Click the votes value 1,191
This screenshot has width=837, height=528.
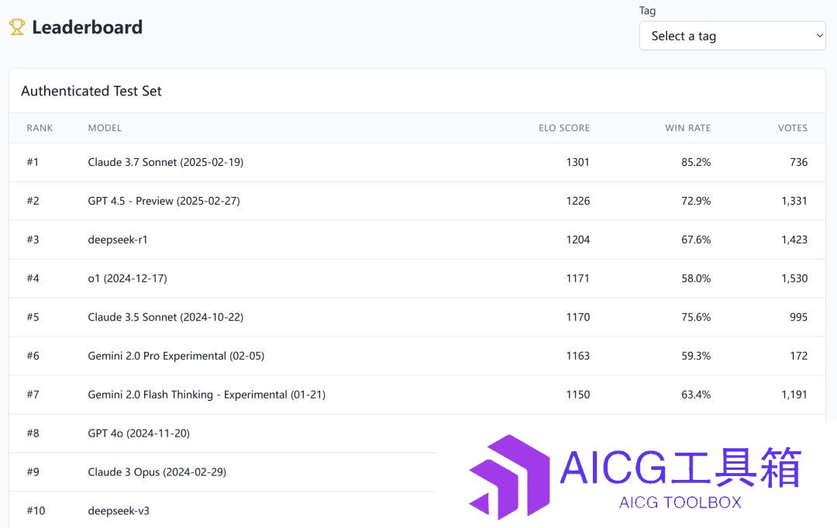pyautogui.click(x=794, y=395)
